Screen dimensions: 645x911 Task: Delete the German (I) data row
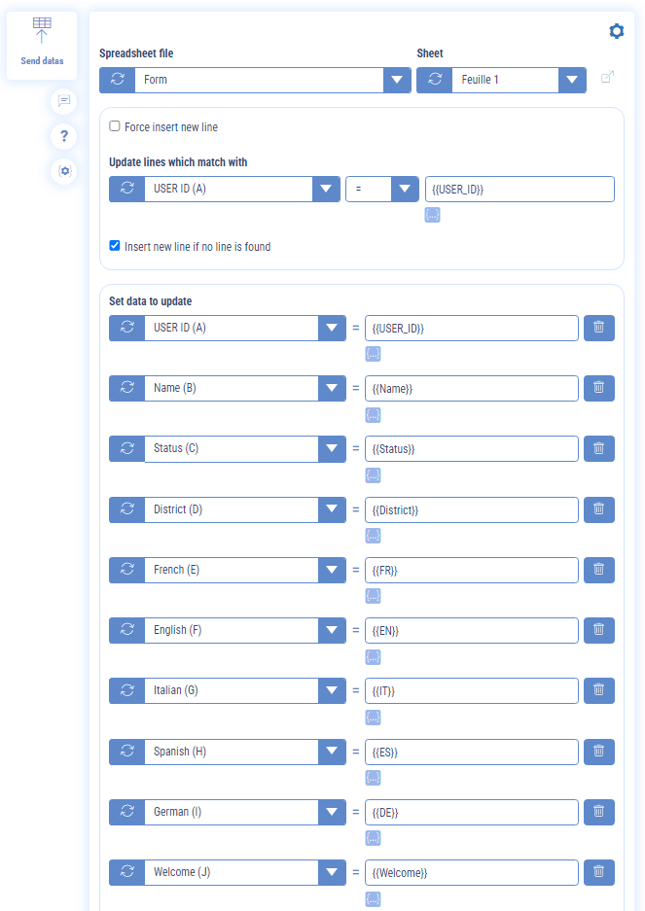[598, 812]
